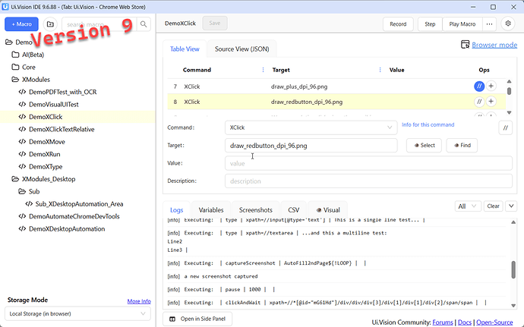
Task: Click the Select target button
Action: (x=424, y=146)
